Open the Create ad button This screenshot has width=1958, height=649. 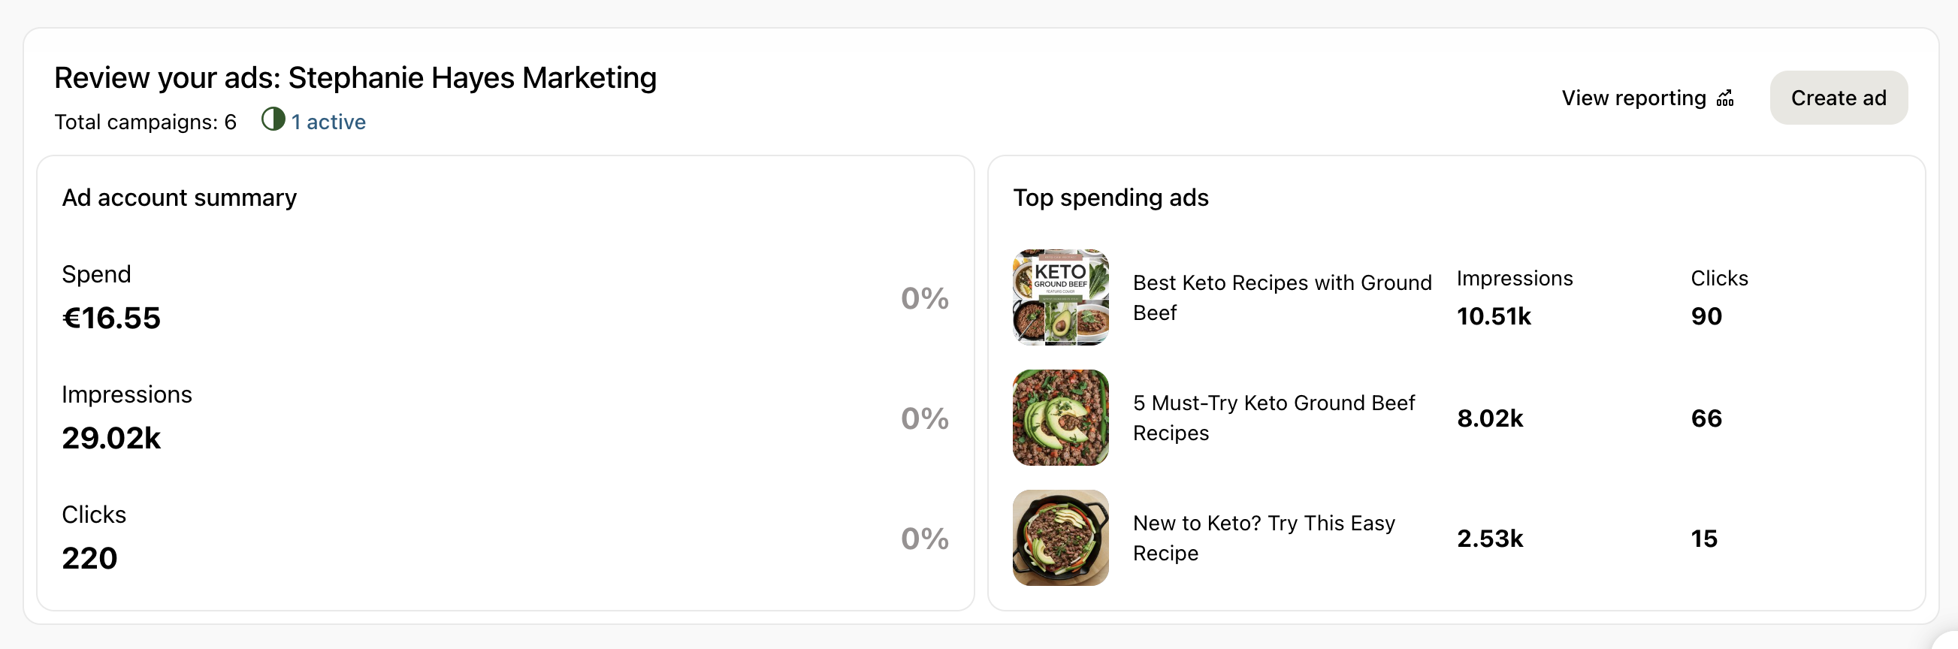click(x=1838, y=98)
